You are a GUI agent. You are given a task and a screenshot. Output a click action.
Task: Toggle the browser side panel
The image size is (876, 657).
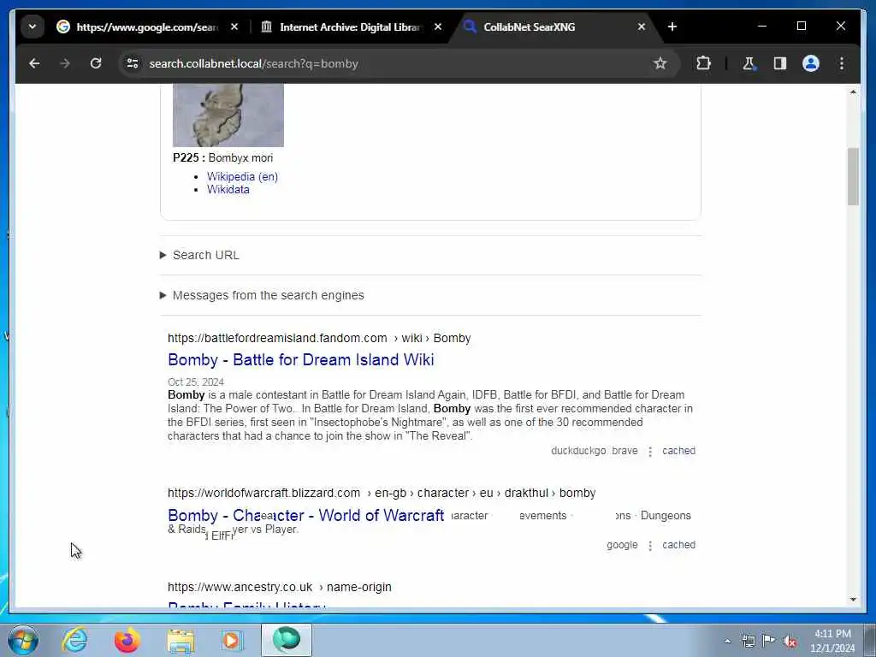click(780, 63)
